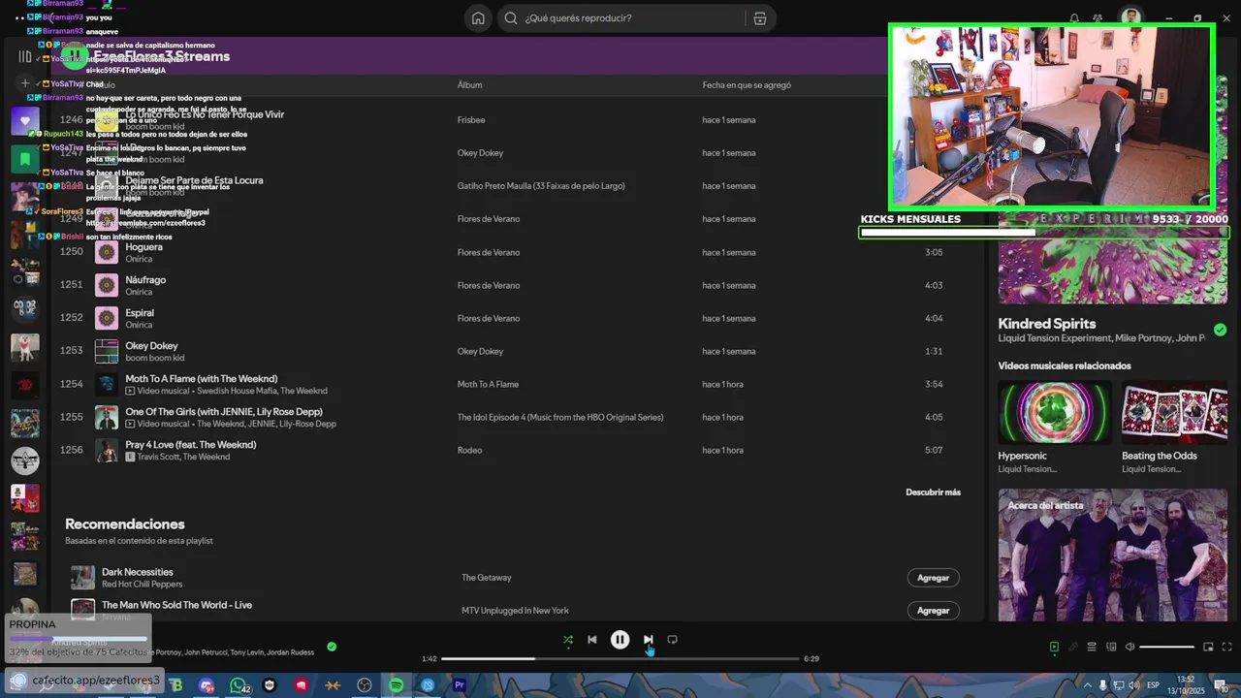Open OBS Studio in the taskbar
The image size is (1241, 698).
coord(365,685)
